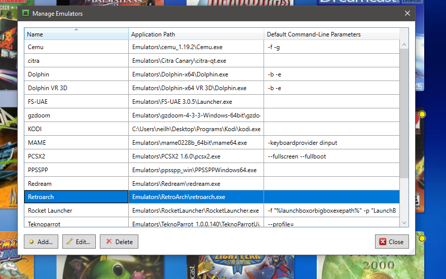Select the PCSX2 emulator row
446x279 pixels.
212,156
